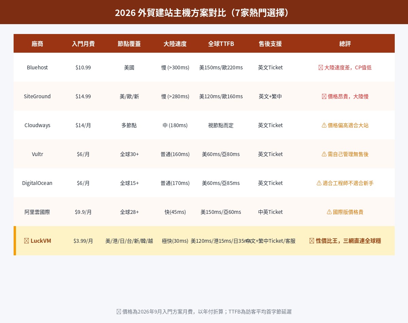The height and width of the screenshot is (323, 408).
Task: Click the page title 2026 外貿建站主機方案對比
Action: coord(204,13)
